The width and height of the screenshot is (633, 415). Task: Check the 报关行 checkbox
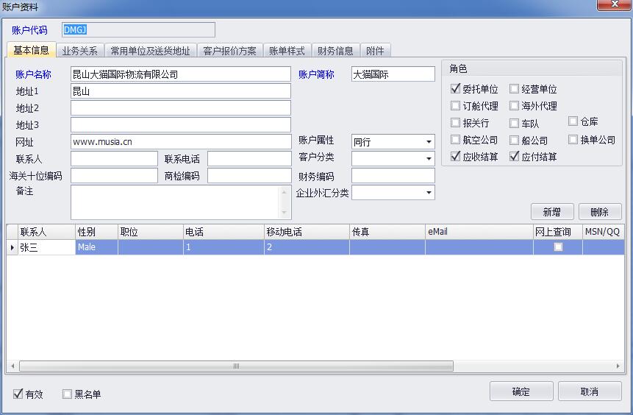(455, 122)
